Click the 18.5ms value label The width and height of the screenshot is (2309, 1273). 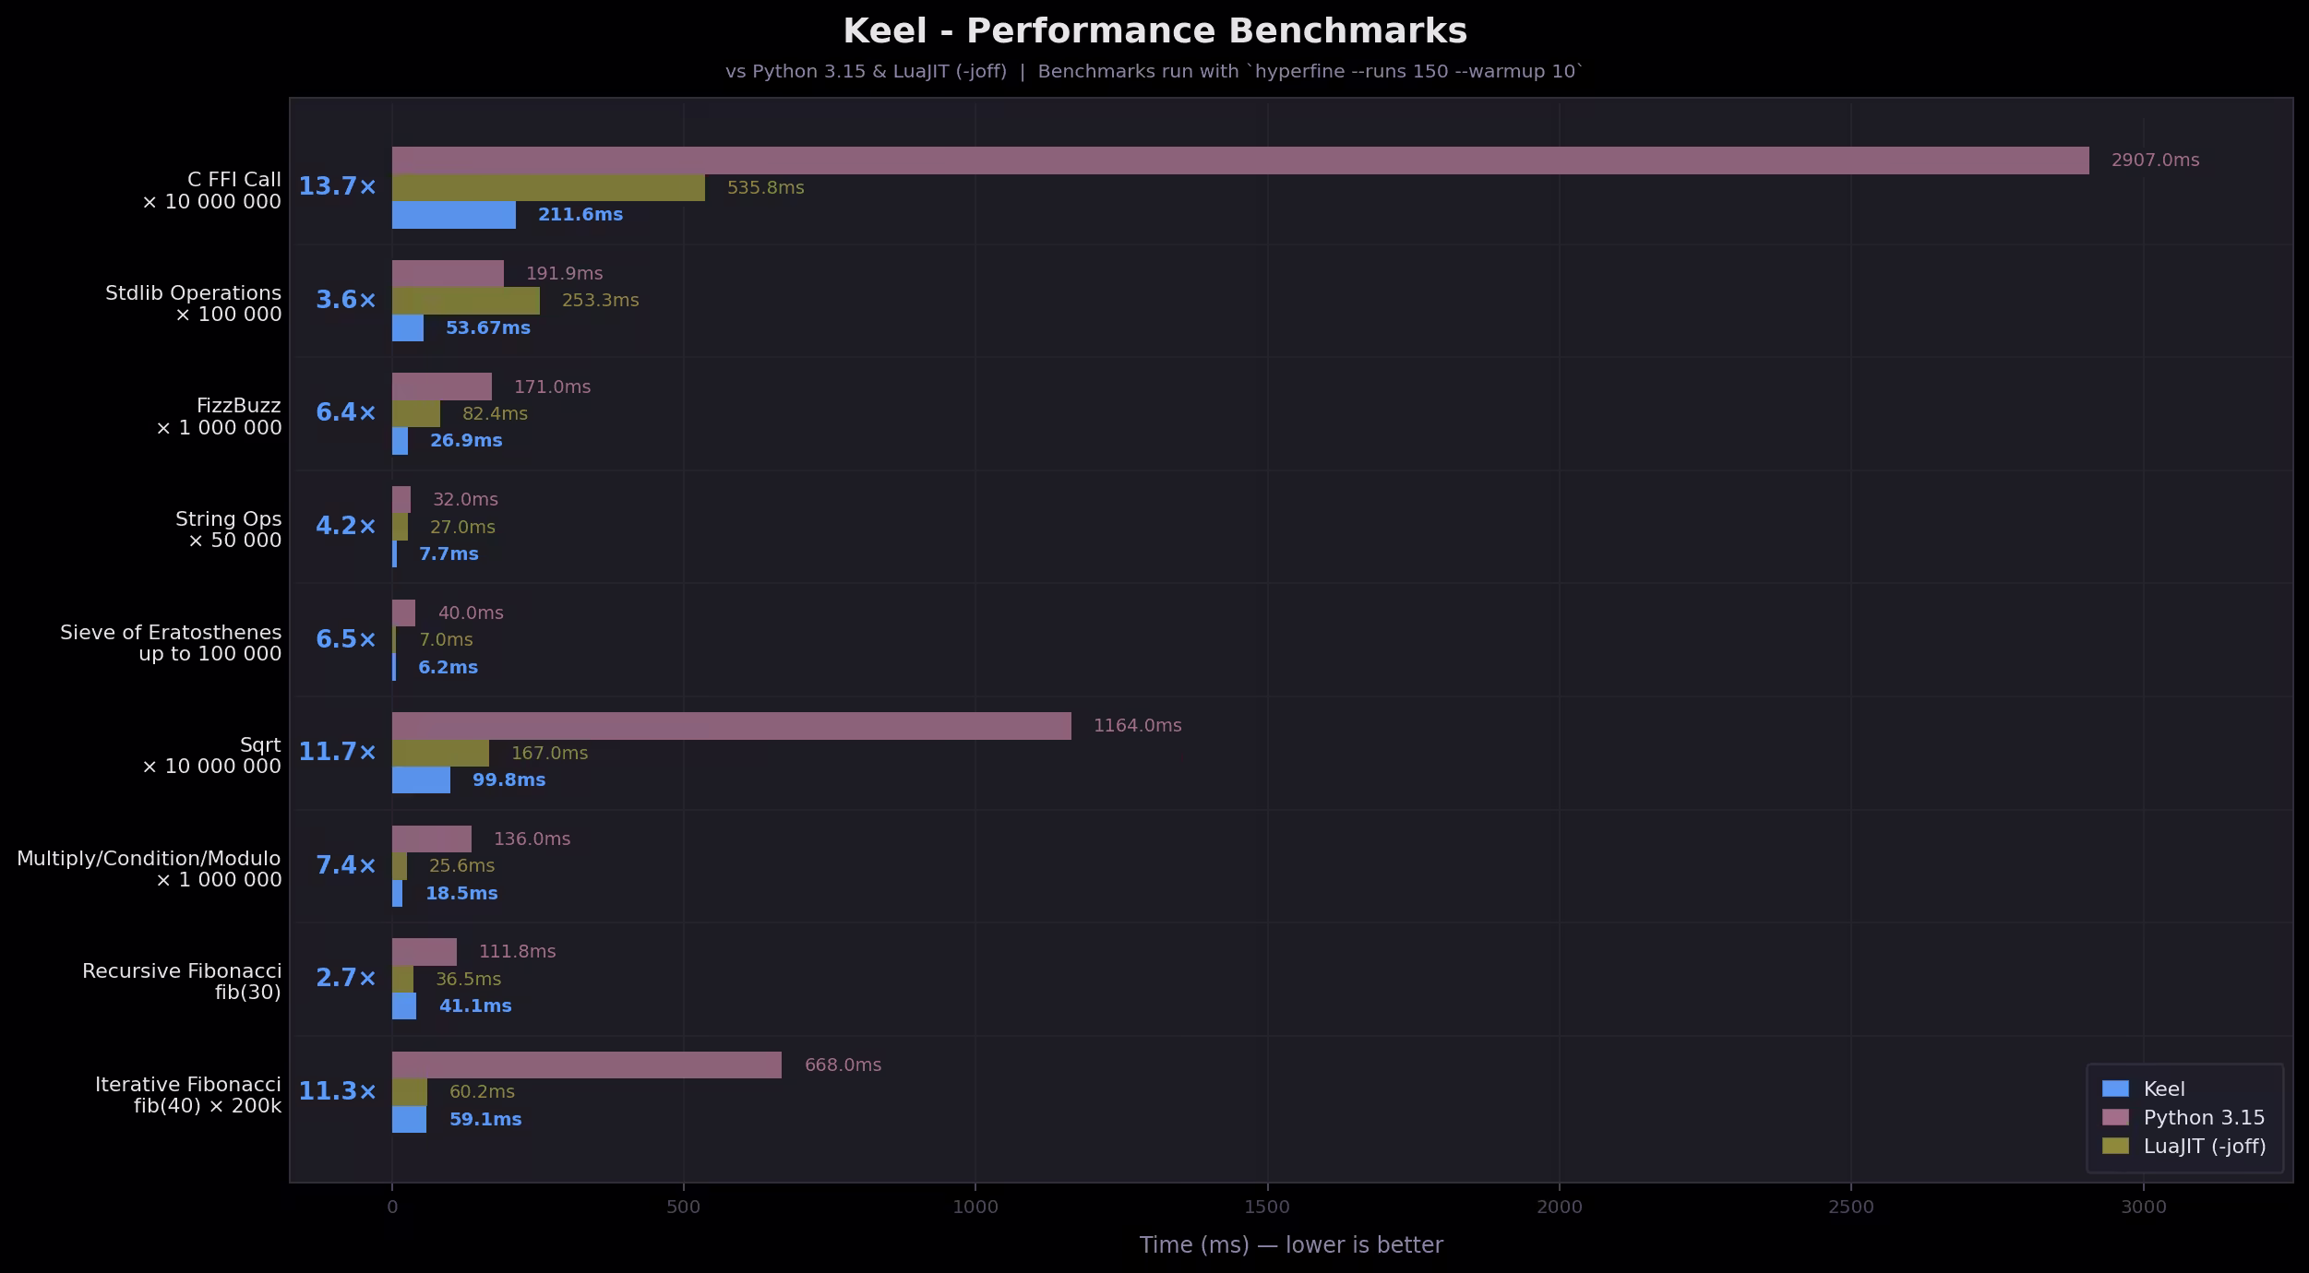pos(461,894)
